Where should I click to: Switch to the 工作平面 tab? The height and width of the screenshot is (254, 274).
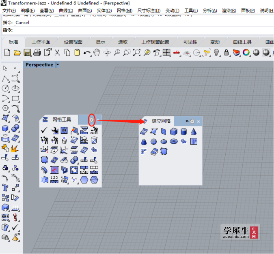pos(41,42)
